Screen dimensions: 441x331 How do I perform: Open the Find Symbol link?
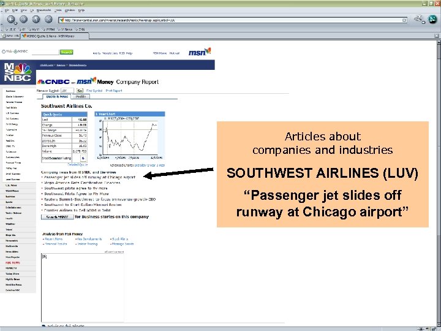click(94, 91)
